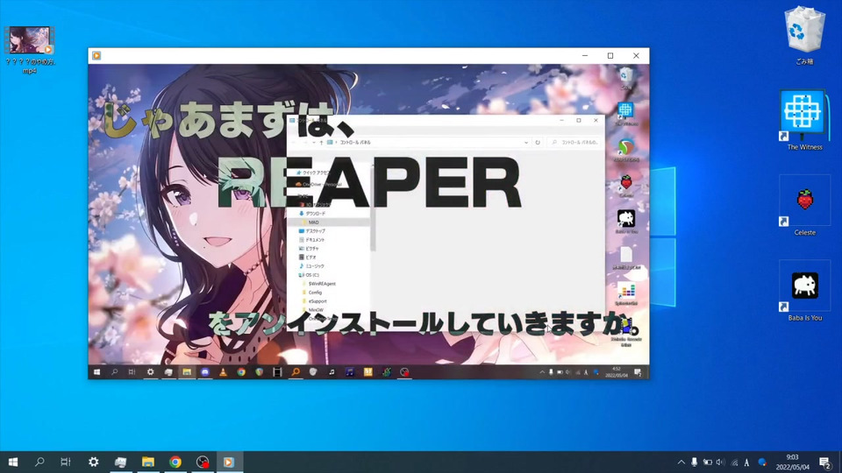The width and height of the screenshot is (842, 473).
Task: Open the volume speaker tray icon
Action: pyautogui.click(x=721, y=462)
